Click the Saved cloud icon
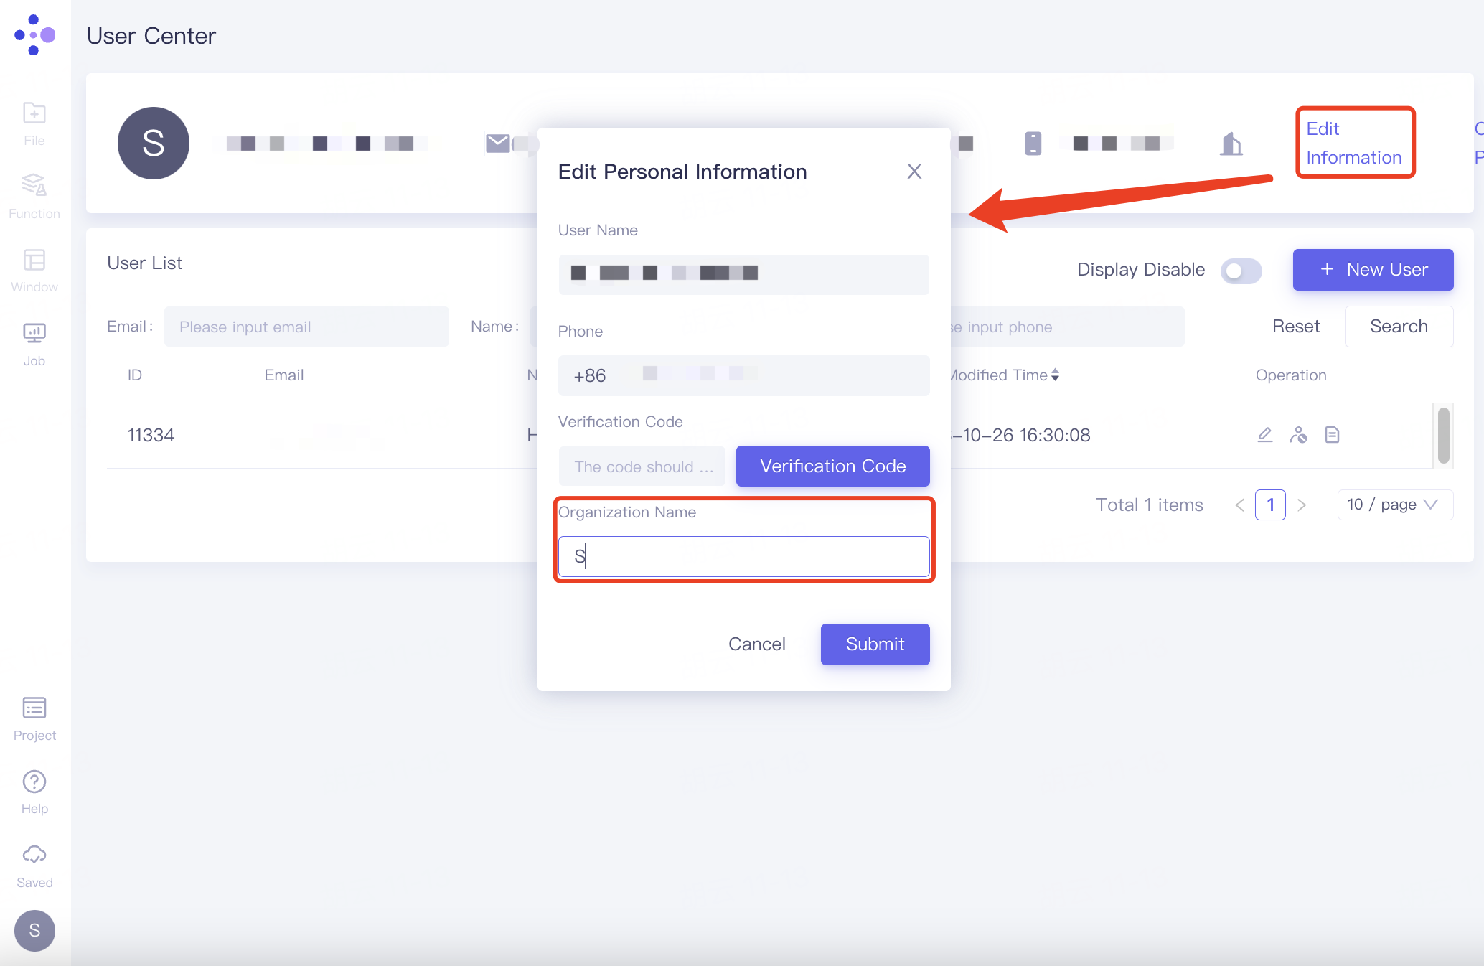Image resolution: width=1484 pixels, height=966 pixels. [34, 866]
